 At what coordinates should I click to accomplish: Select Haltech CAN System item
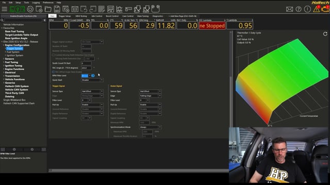tap(17, 86)
